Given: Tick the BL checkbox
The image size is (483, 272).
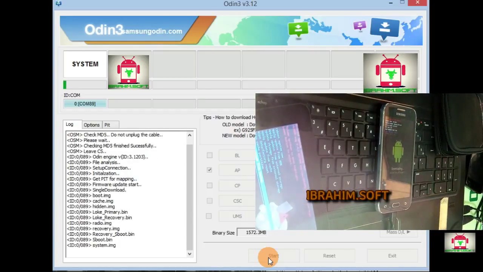Looking at the screenshot, I should click(209, 155).
